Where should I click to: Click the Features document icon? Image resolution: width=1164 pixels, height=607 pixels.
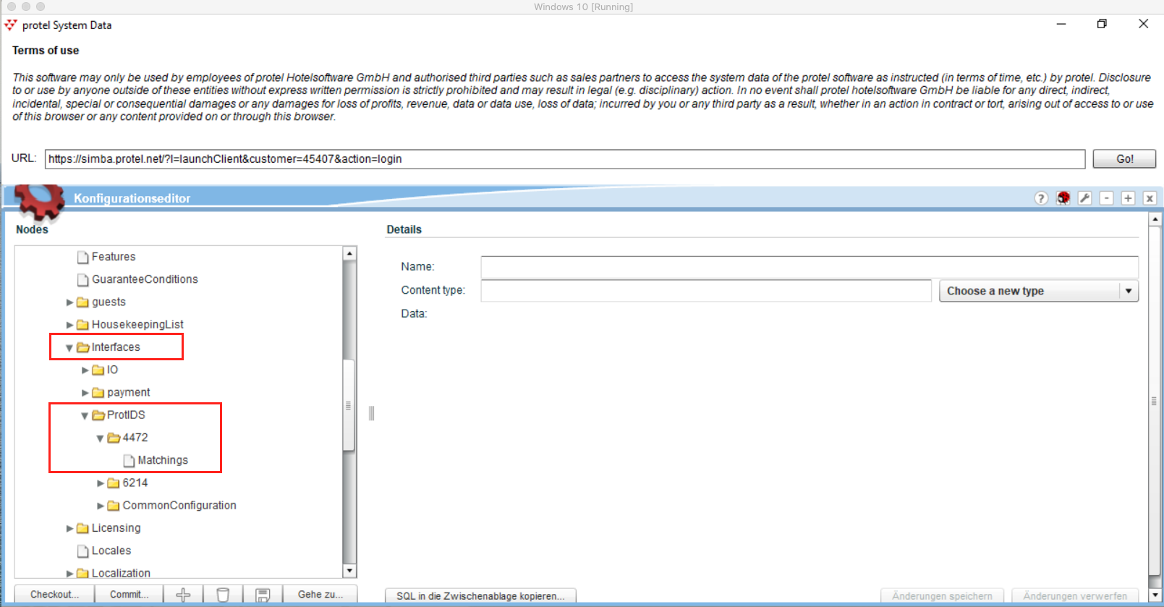[x=82, y=257]
